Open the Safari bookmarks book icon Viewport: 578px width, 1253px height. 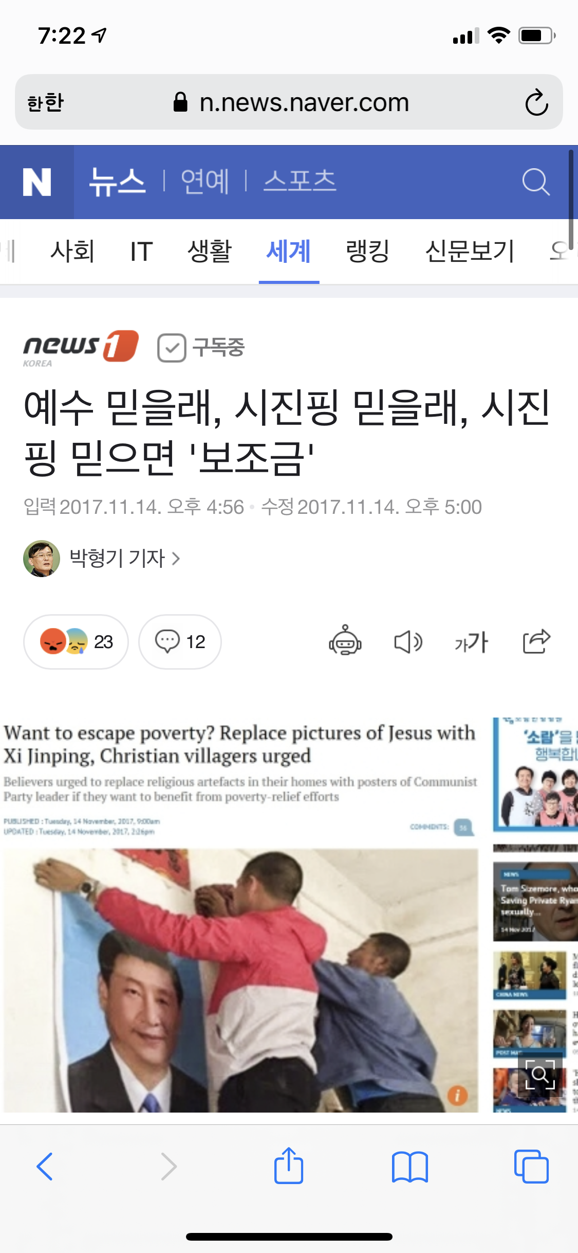[x=409, y=1167]
